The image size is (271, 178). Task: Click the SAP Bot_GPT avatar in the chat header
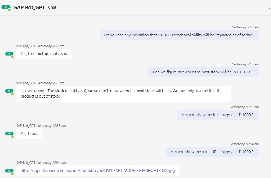coord(6,7)
